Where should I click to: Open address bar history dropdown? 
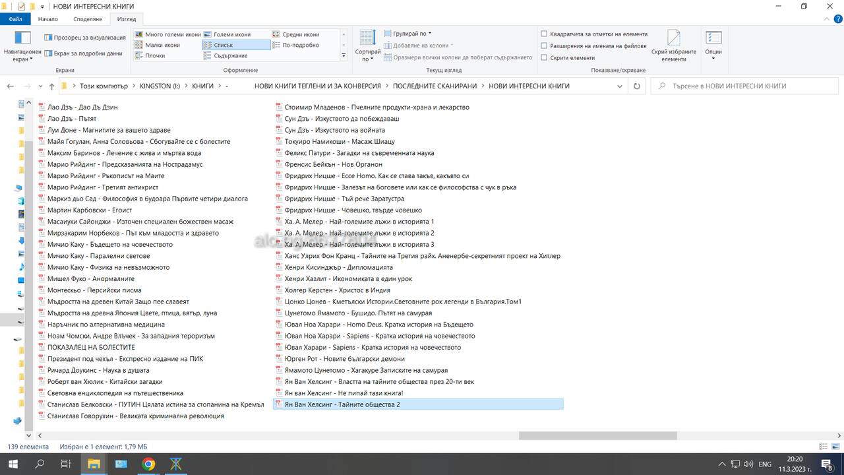pos(620,86)
